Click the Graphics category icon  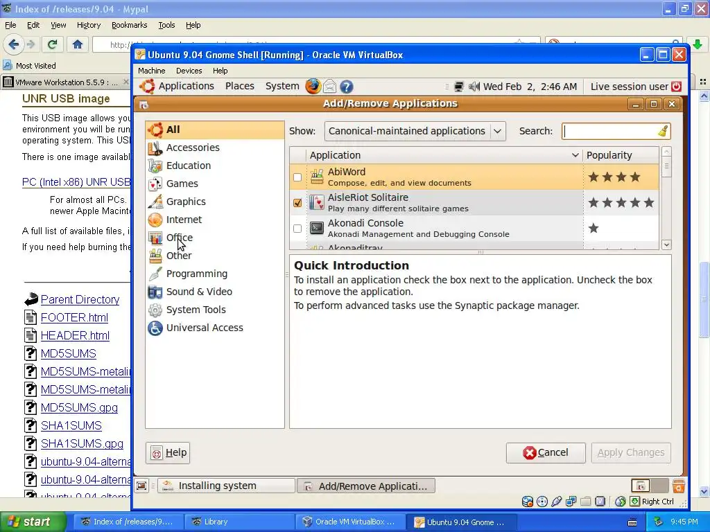click(155, 202)
